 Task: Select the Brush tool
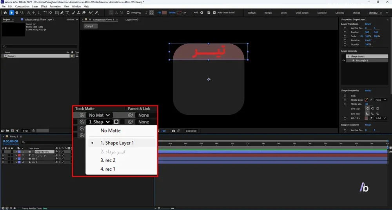coord(74,13)
